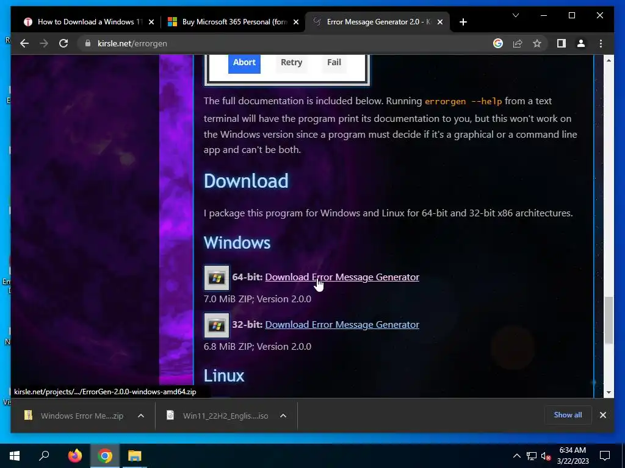Show all downloads
The image size is (625, 468).
(x=568, y=415)
